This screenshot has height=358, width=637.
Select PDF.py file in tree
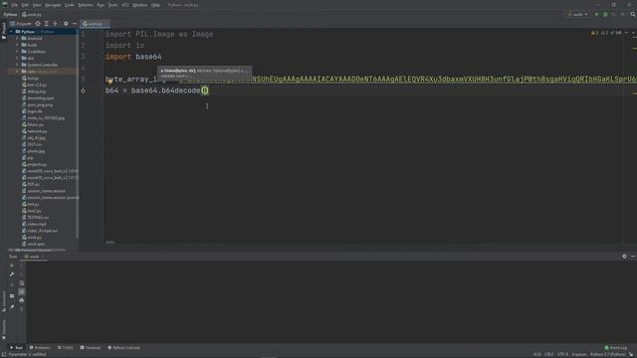pos(31,184)
